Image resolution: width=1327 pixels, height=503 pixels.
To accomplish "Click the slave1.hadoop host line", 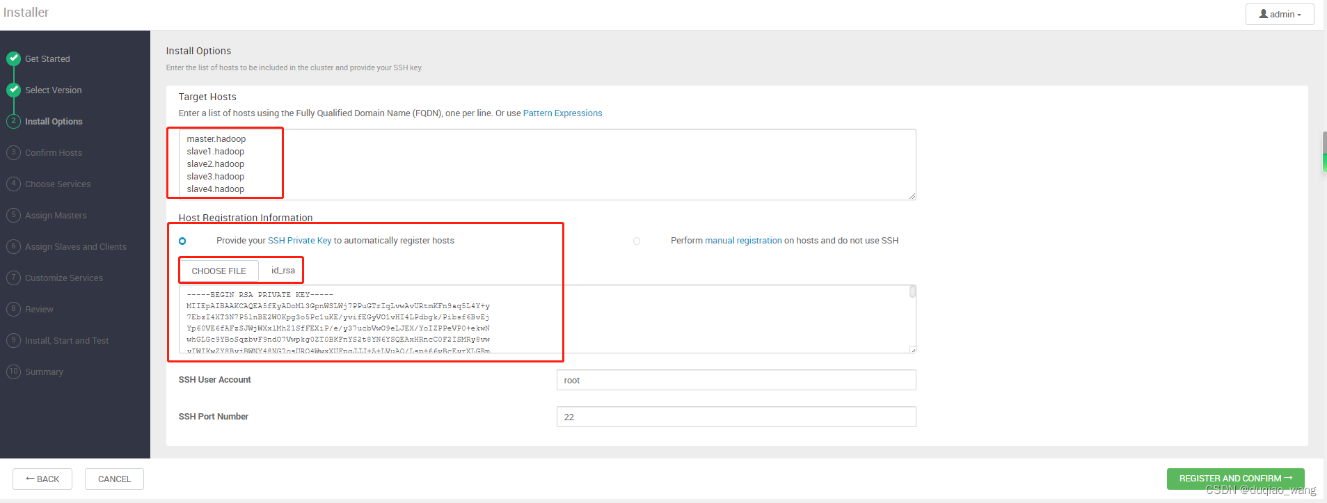I will pos(216,152).
